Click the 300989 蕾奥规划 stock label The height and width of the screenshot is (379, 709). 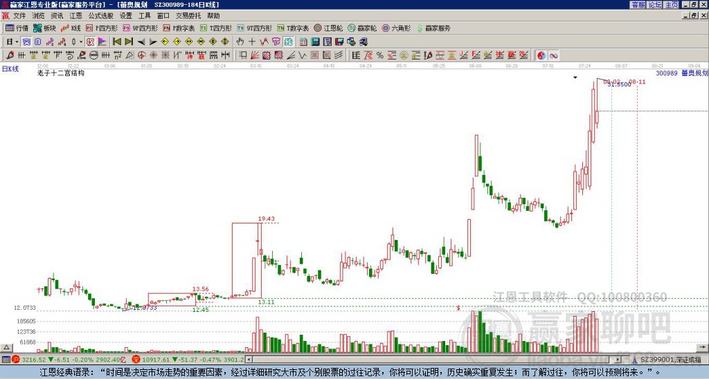pos(682,73)
